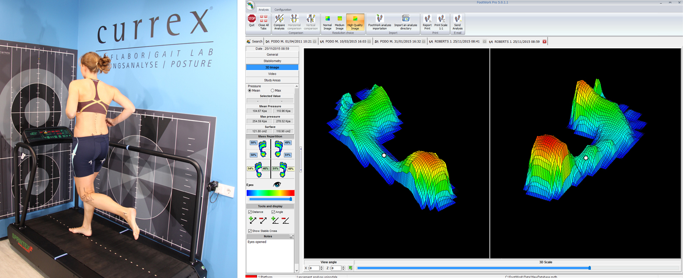This screenshot has height=278, width=683.
Task: Open the Stabilometry section
Action: 272,61
